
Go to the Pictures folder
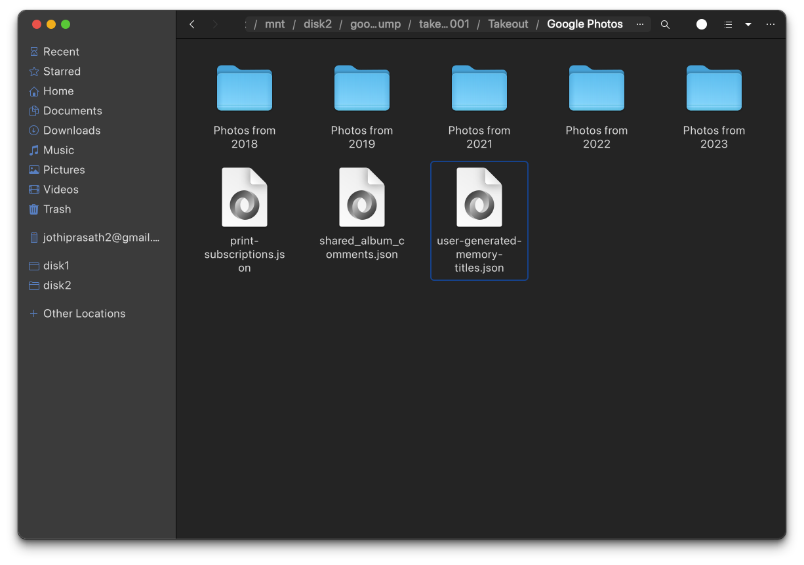pos(64,170)
